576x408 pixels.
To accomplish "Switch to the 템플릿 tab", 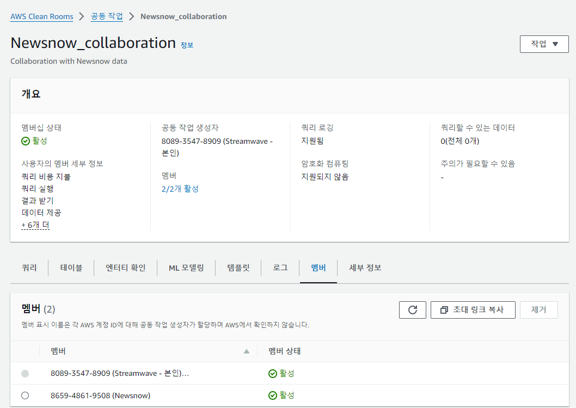I will [x=238, y=268].
